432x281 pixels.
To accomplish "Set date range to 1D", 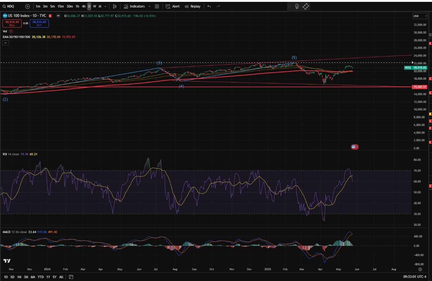I will click(6, 277).
